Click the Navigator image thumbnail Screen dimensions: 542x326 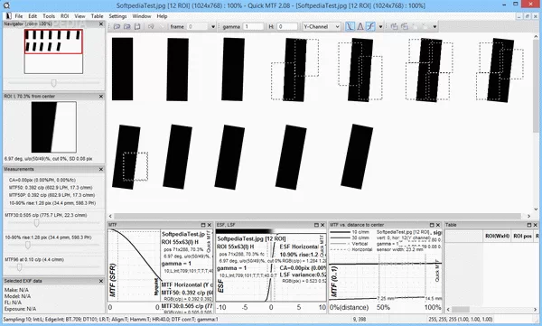[53, 51]
